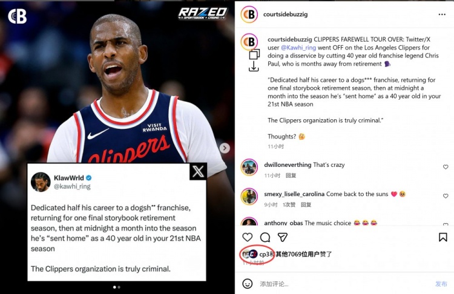Image resolution: width=454 pixels, height=294 pixels.
Task: Open the @Kawhi_ring mention link
Action: click(298, 47)
